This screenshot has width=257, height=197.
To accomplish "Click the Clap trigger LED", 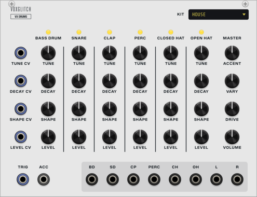I will [110, 32].
